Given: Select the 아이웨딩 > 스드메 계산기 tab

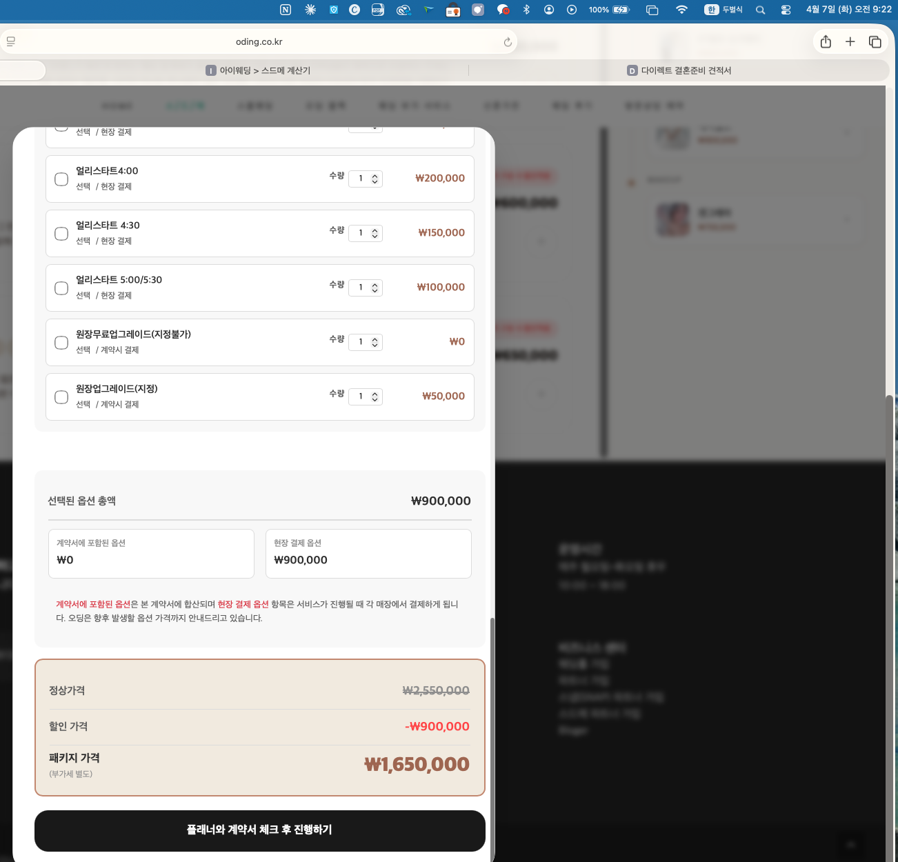Looking at the screenshot, I should pos(259,70).
